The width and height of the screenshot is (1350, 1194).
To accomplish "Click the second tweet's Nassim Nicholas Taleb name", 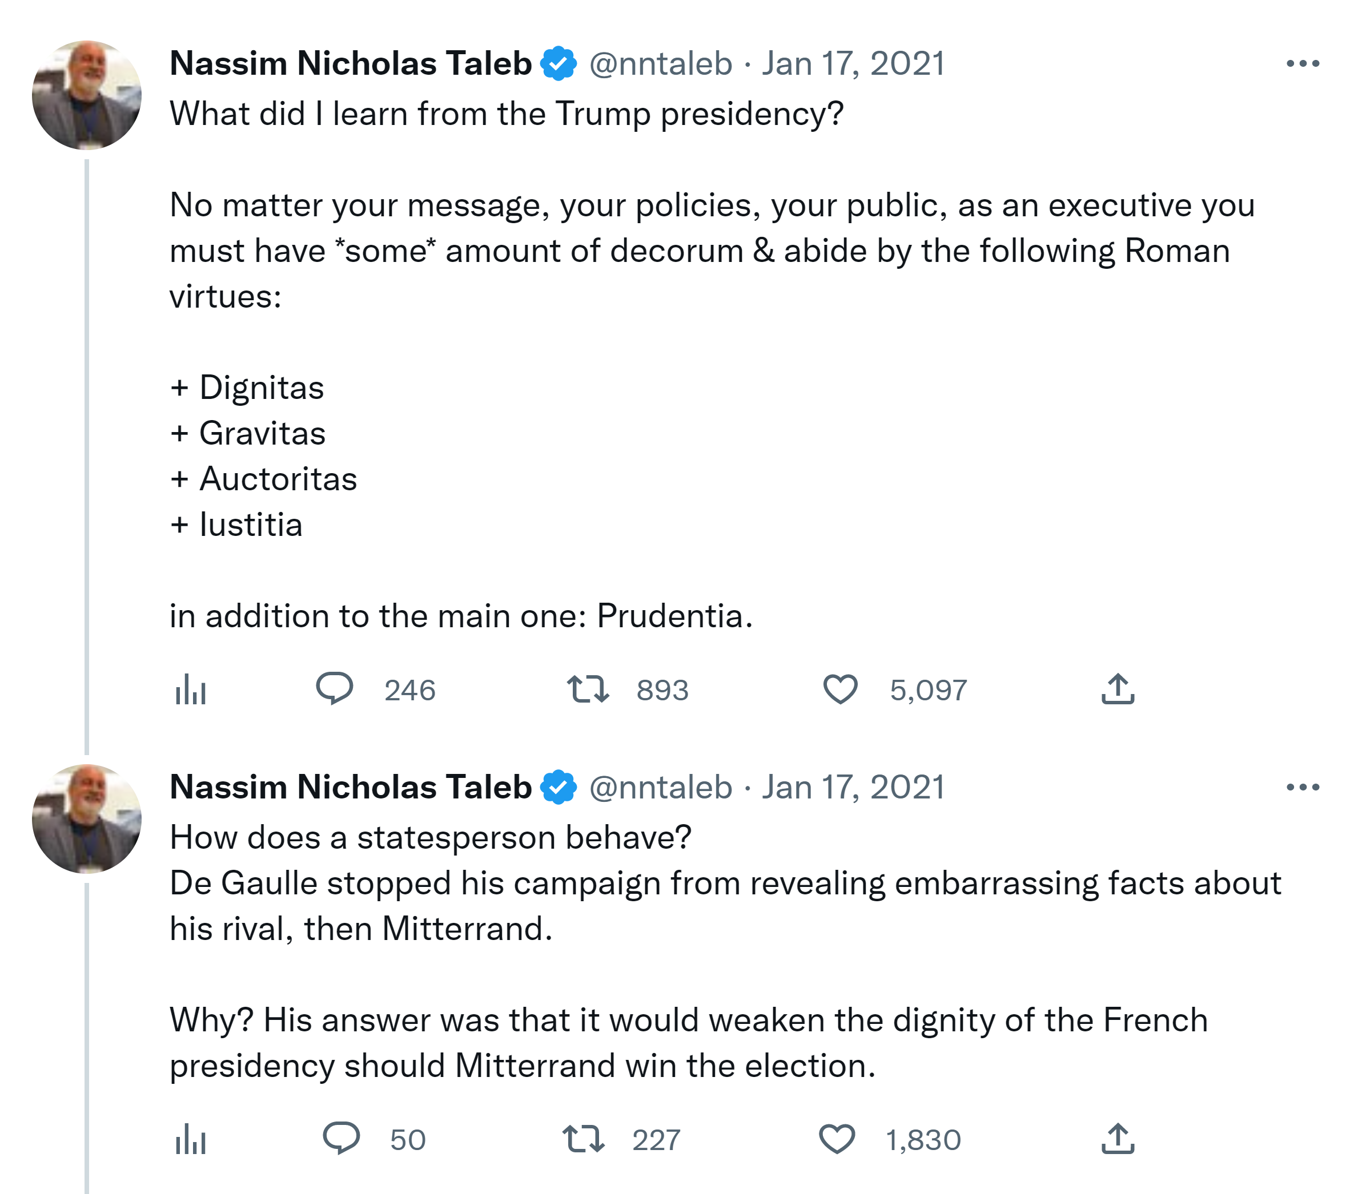I will [x=351, y=788].
